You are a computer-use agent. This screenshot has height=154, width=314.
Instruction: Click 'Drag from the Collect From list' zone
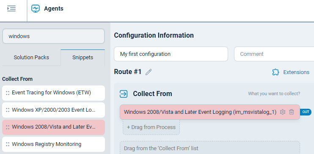coord(210,148)
